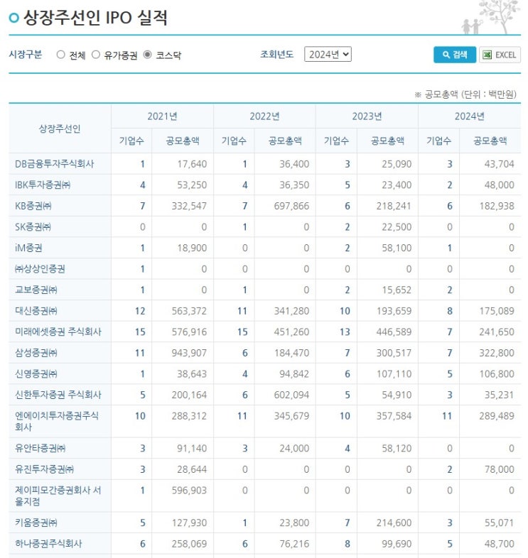Click 제이피모간 2021 value 596,903
The image size is (528, 558).
(x=189, y=490)
